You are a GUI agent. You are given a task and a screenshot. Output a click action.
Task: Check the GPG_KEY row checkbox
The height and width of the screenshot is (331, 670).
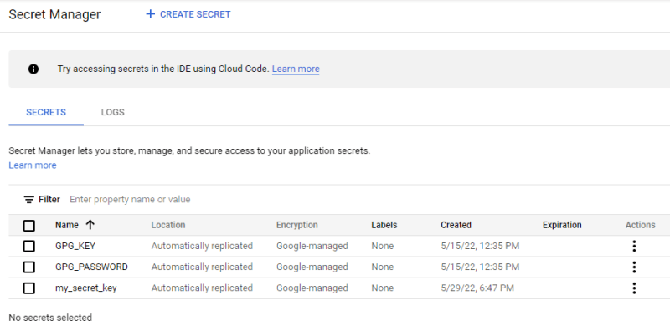[29, 246]
